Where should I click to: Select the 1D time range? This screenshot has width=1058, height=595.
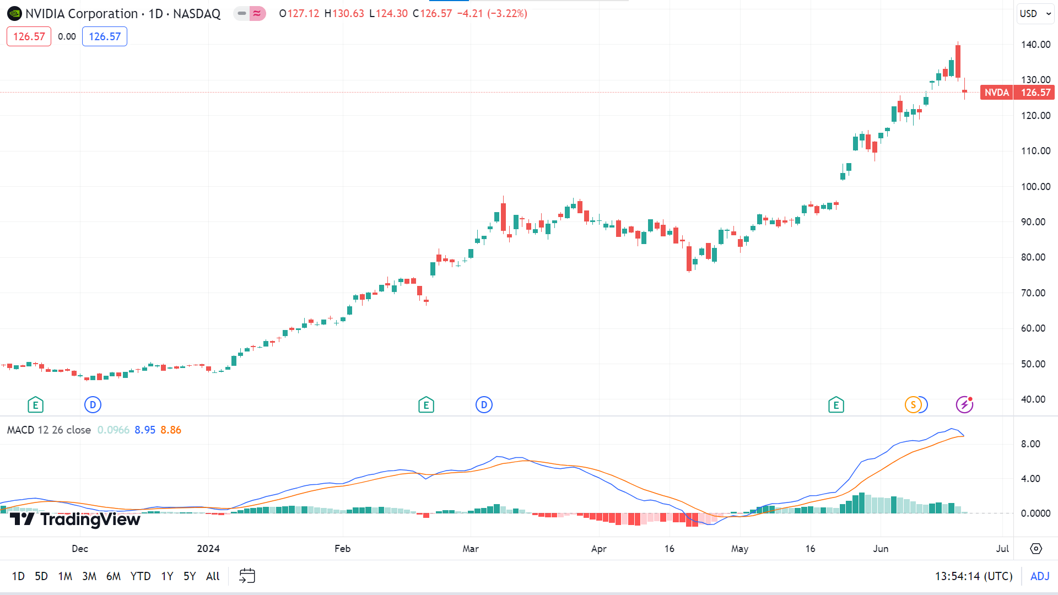[18, 576]
